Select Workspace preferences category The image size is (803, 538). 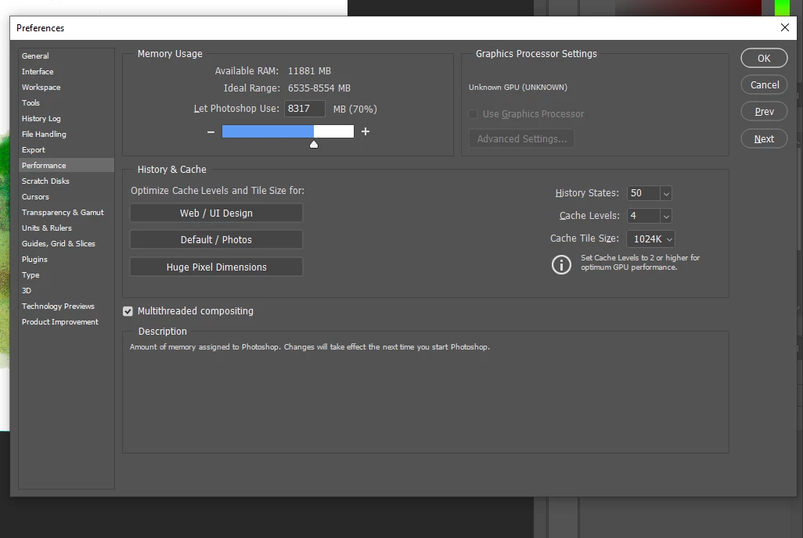[x=66, y=87]
